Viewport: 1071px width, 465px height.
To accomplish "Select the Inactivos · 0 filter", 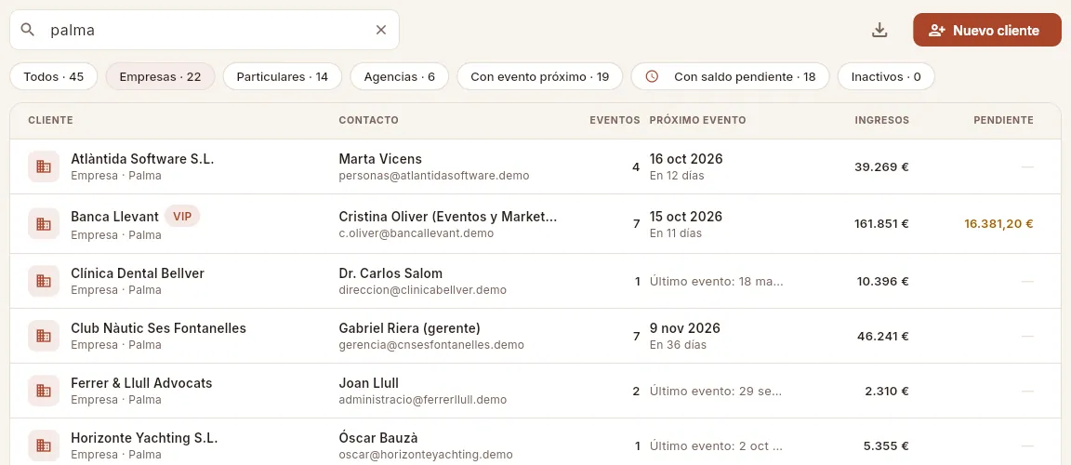I will pyautogui.click(x=886, y=76).
